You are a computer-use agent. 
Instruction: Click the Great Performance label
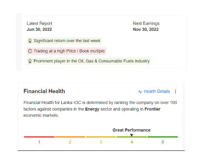coord(132,130)
